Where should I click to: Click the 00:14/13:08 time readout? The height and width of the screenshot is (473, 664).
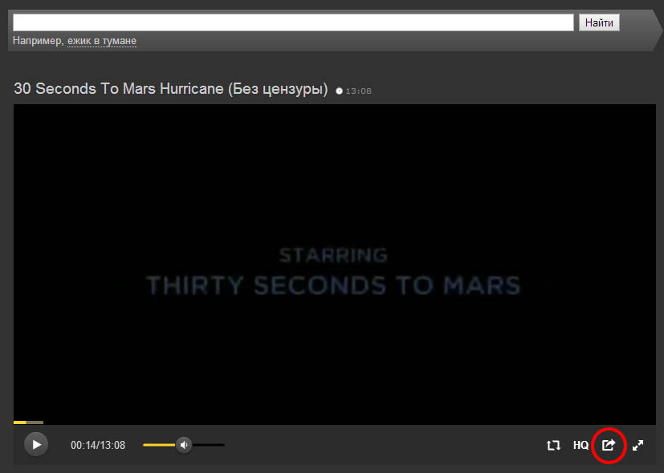tap(98, 445)
